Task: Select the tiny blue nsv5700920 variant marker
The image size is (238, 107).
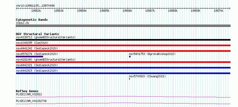Action: coord(129,79)
